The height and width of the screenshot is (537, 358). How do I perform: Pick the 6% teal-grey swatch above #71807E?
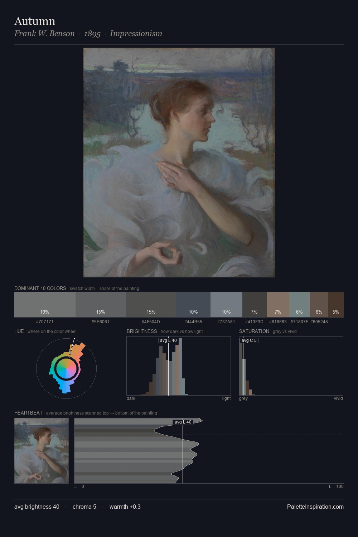299,305
